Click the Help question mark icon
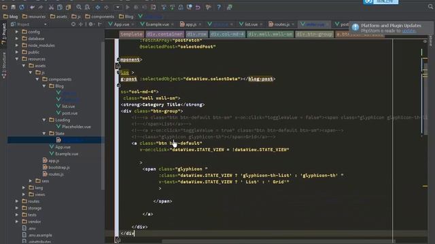This screenshot has width=435, height=244. coord(219,7)
